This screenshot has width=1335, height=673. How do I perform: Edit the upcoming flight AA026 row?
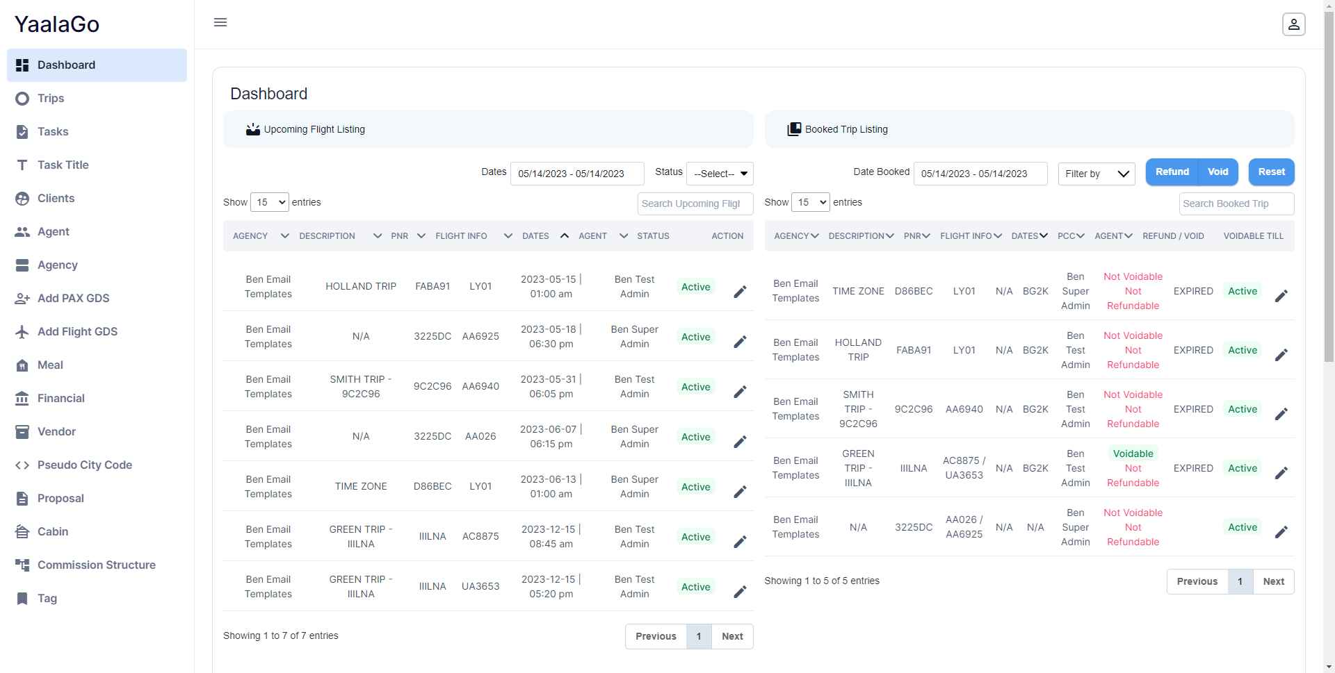coord(740,442)
